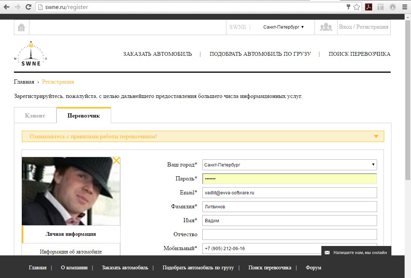Click the Главная breadcrumb link
Screen dimensions: 411x278
(x=24, y=82)
